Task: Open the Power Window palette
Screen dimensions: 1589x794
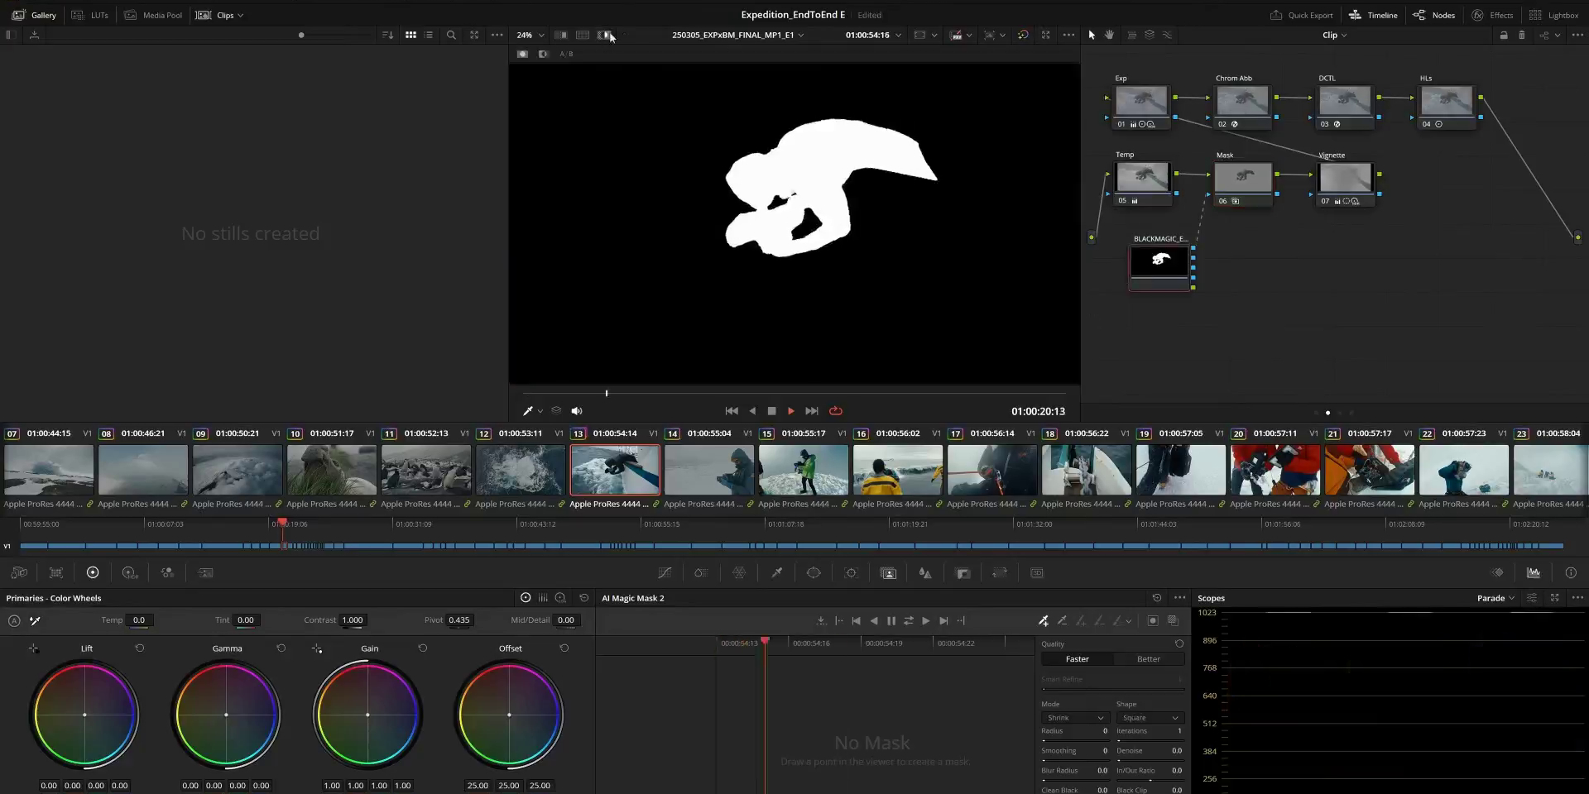Action: coord(814,573)
